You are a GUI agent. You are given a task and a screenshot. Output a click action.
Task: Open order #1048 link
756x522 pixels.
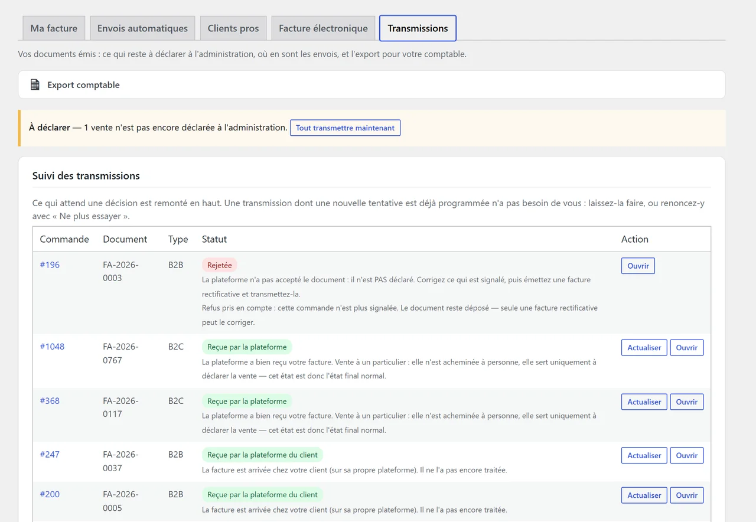52,346
